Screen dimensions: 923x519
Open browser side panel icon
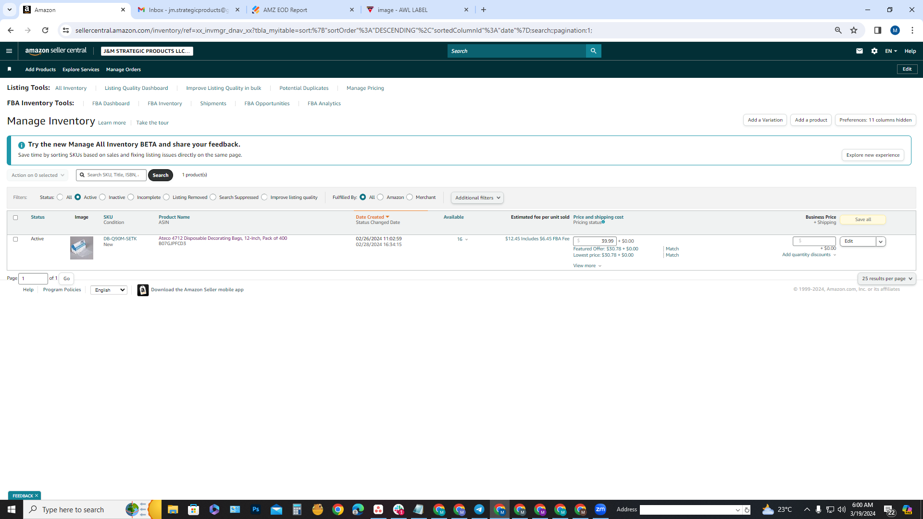(877, 30)
